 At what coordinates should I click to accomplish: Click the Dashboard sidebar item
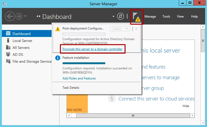tap(21, 34)
